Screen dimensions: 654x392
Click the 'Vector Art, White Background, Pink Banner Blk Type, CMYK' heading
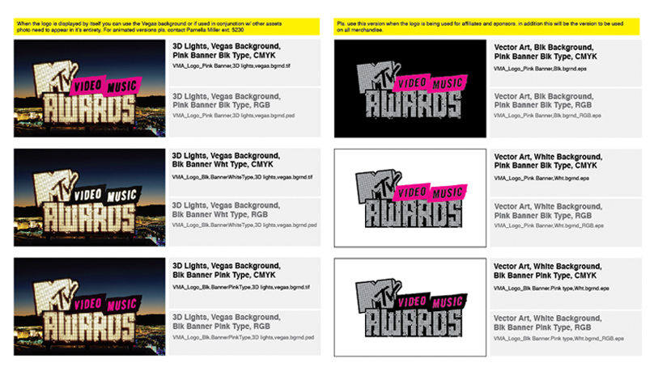pyautogui.click(x=548, y=161)
